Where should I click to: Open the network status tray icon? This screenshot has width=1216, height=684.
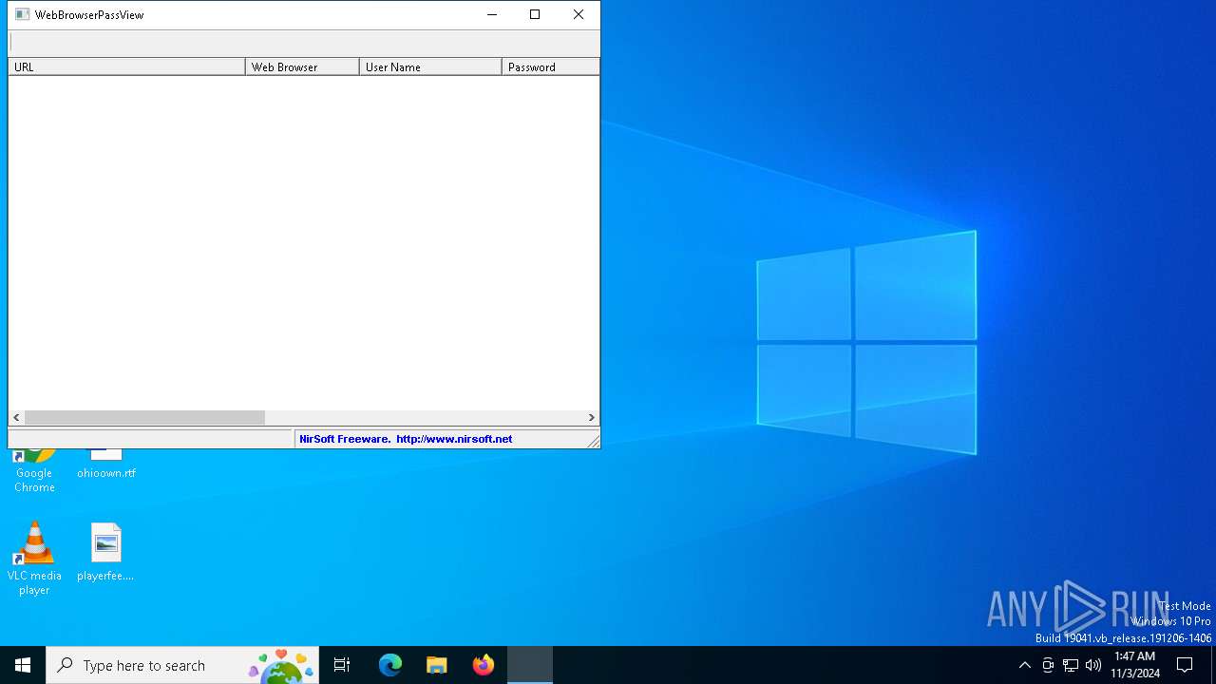(x=1071, y=665)
